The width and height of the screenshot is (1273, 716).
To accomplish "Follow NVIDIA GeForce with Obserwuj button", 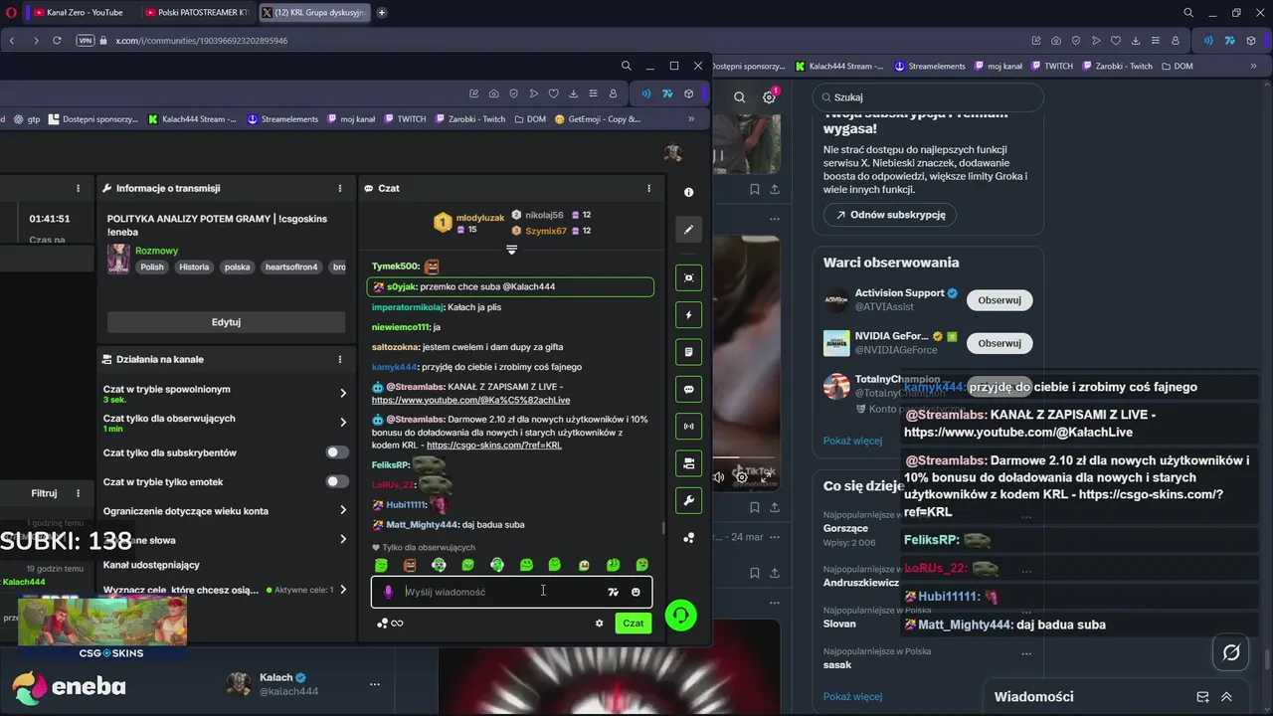I will tap(1000, 343).
